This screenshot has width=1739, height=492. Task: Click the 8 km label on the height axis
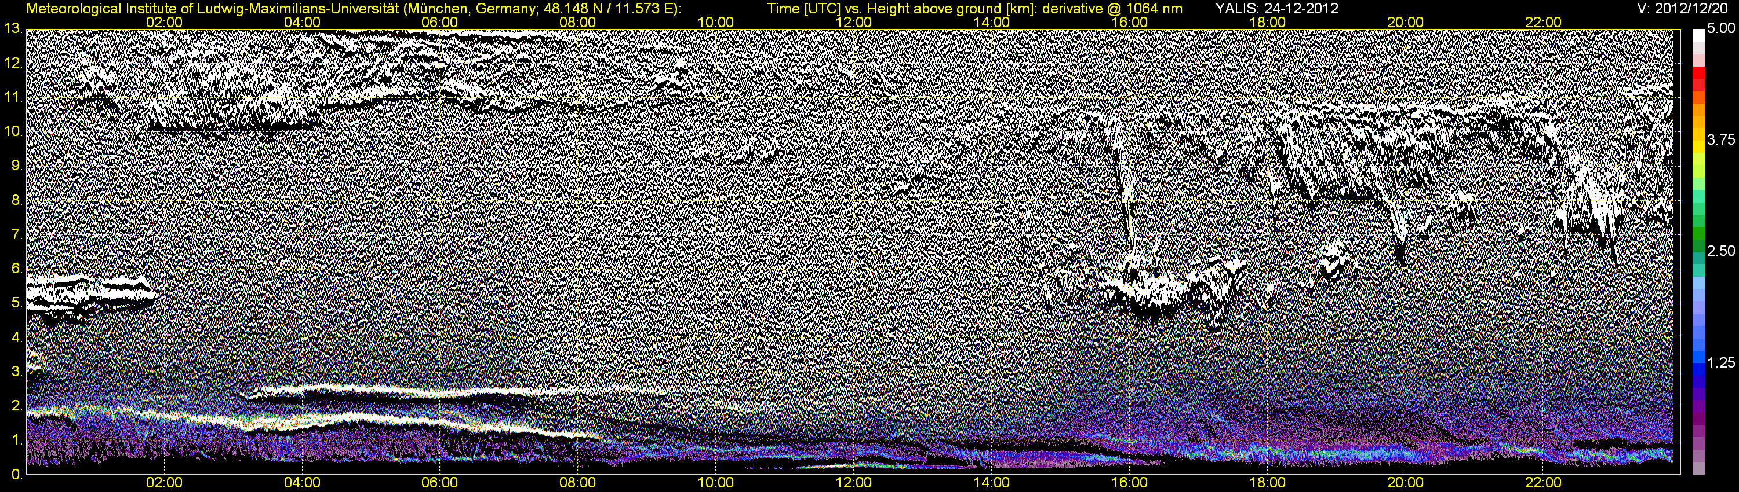(17, 200)
